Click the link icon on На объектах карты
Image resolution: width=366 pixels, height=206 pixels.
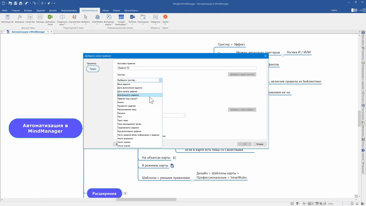174,158
